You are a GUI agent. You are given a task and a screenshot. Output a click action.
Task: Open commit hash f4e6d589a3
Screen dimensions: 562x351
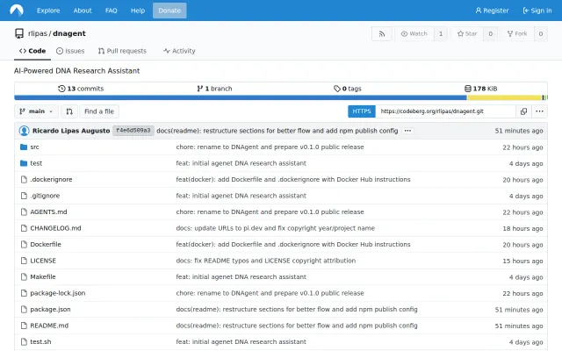point(133,131)
